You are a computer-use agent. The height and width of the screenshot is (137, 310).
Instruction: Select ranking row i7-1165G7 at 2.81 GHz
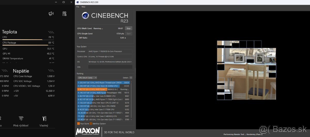[103, 113]
